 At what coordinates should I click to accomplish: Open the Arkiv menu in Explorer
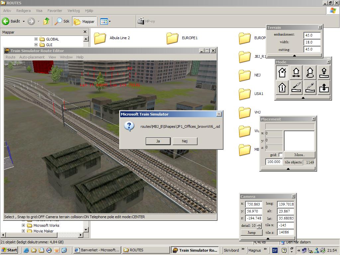[7, 10]
